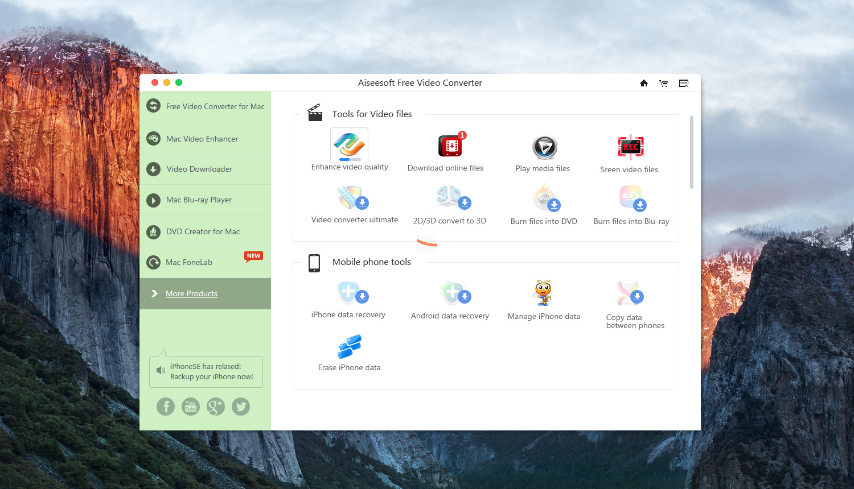Go to home via house icon
This screenshot has height=489, width=854.
pos(644,83)
